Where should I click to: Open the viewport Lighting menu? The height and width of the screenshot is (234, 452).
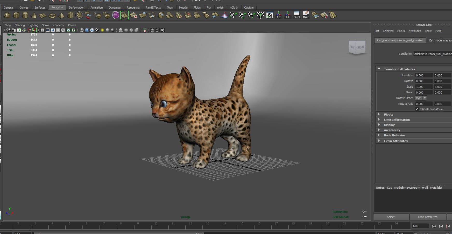click(x=33, y=25)
